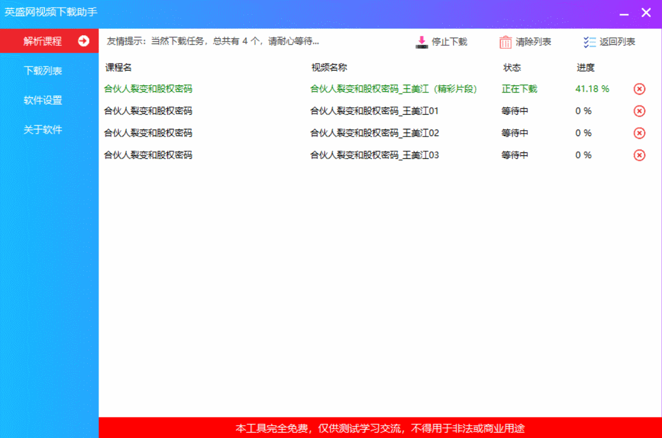662x438 pixels.
Task: Click 0 % progress in the 王美江01 row
Action: click(583, 111)
